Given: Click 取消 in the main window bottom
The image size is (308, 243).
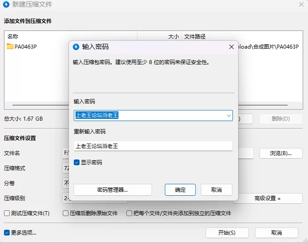Looking at the screenshot, I should [x=277, y=233].
